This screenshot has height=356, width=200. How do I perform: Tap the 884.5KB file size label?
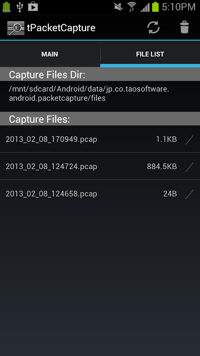pyautogui.click(x=162, y=166)
